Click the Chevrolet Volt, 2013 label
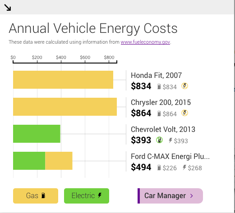 [163, 129]
